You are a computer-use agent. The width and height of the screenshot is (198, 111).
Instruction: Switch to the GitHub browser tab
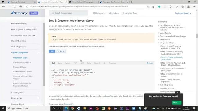83,2
